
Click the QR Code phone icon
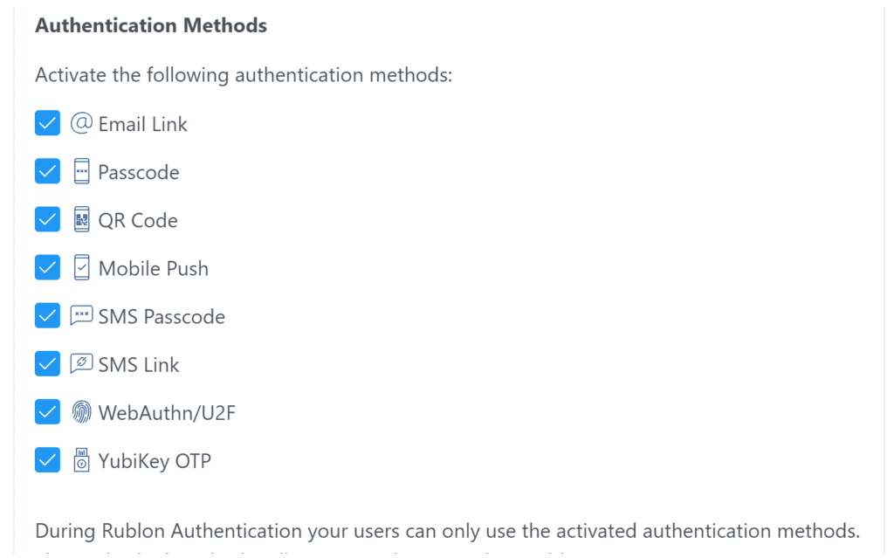(x=82, y=220)
